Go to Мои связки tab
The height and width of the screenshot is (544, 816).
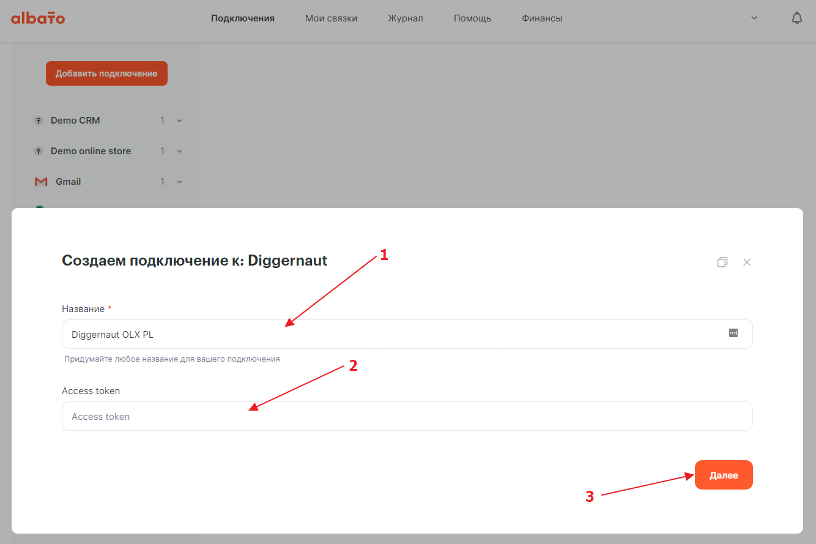331,18
